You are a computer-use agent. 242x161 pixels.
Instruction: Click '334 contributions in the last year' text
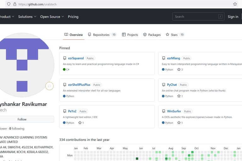(84, 140)
